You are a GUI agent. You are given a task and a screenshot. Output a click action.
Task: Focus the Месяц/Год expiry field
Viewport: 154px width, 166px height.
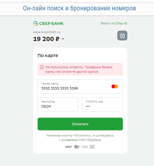pos(58,104)
